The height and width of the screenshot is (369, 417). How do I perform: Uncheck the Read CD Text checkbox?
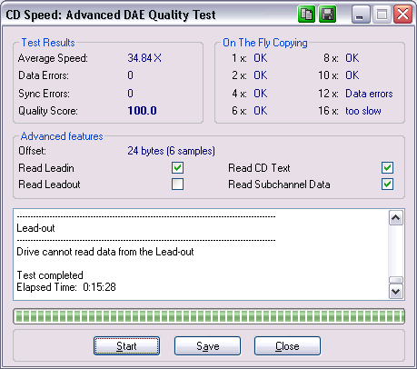[387, 167]
